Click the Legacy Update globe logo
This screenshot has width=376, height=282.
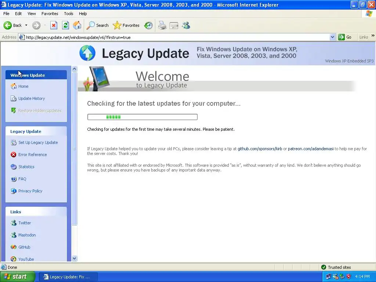click(87, 53)
